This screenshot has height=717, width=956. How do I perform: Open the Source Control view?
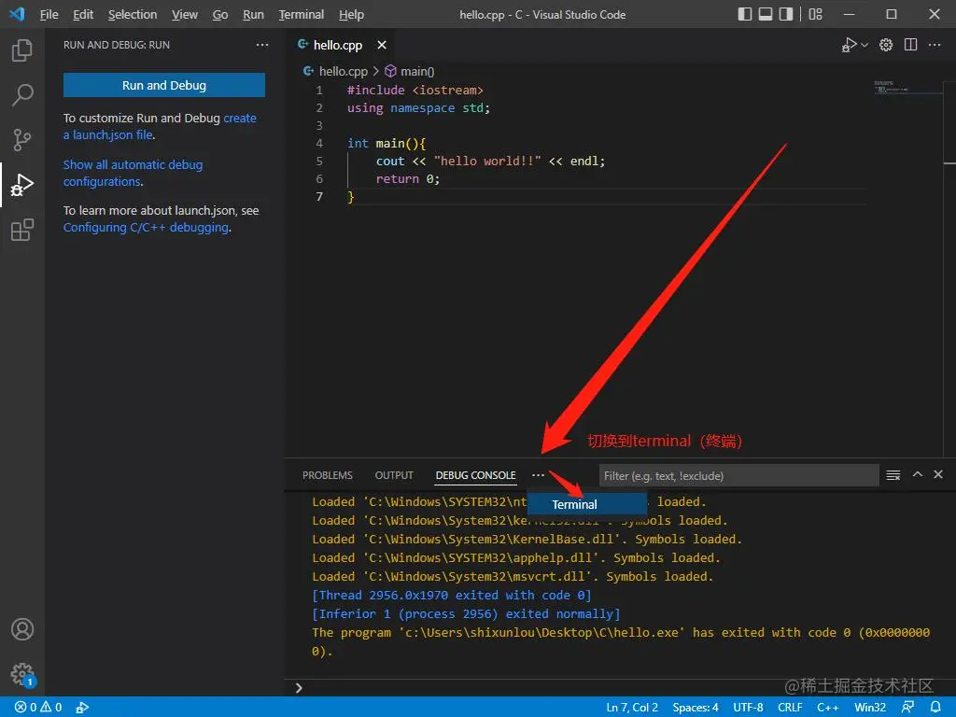click(x=22, y=140)
